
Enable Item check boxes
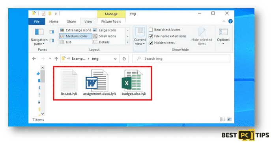point(164,30)
